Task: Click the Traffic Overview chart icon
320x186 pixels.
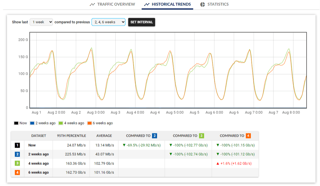Action: (92, 4)
